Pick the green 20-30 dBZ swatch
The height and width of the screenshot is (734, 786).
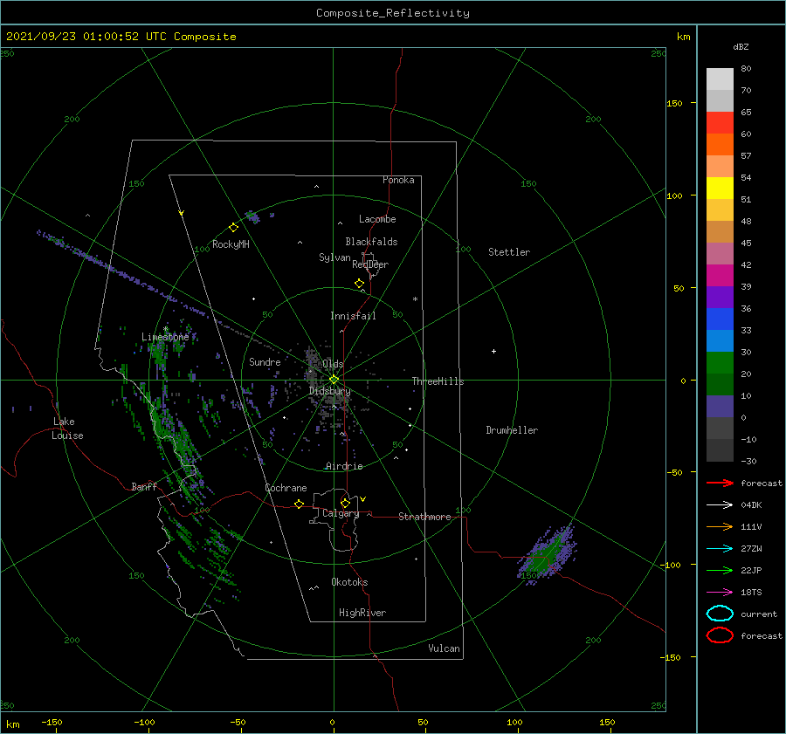point(720,363)
